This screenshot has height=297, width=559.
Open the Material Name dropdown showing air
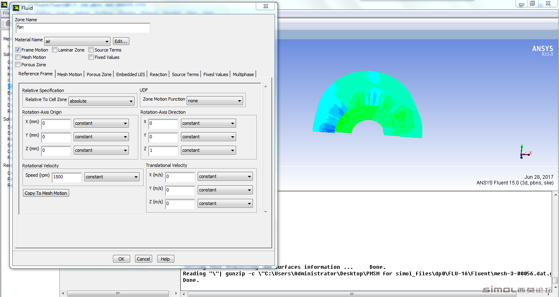click(x=77, y=41)
